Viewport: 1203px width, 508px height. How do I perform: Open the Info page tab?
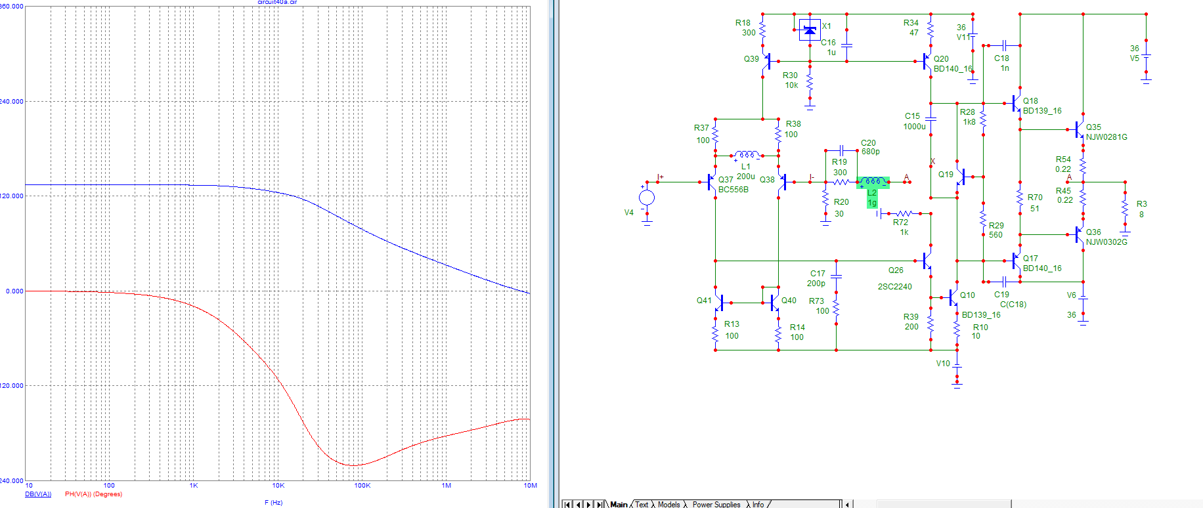point(758,504)
